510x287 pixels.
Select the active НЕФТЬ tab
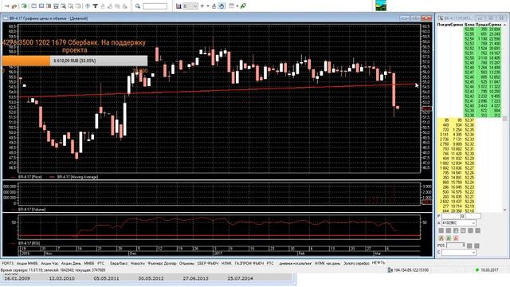(379, 262)
